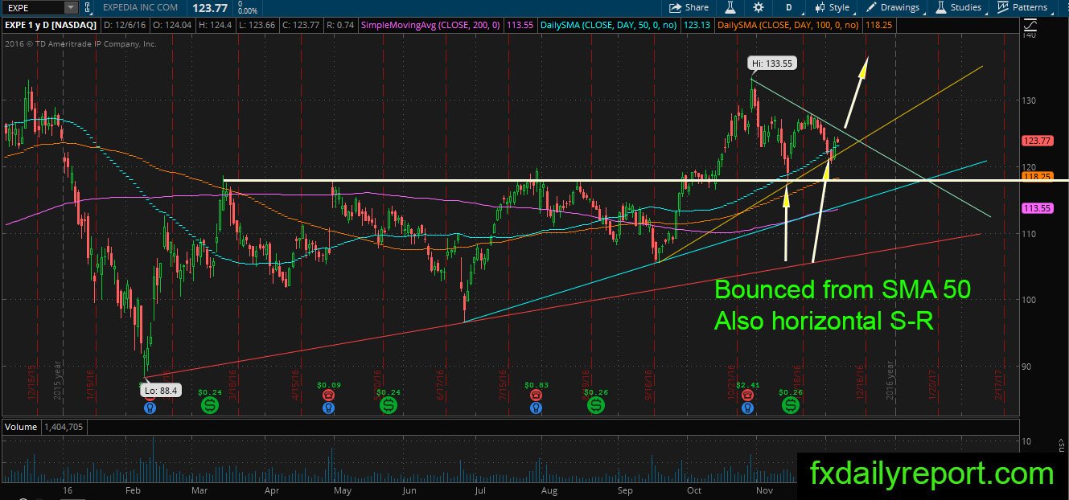Viewport: 1069px width, 500px height.
Task: Click the October lightbulb event icon
Action: (x=748, y=408)
